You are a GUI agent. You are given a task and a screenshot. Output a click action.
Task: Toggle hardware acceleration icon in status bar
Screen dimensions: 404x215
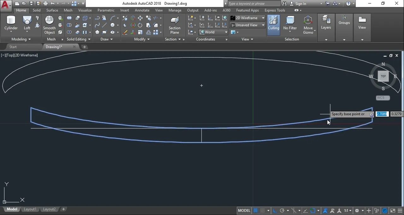pyautogui.click(x=385, y=211)
